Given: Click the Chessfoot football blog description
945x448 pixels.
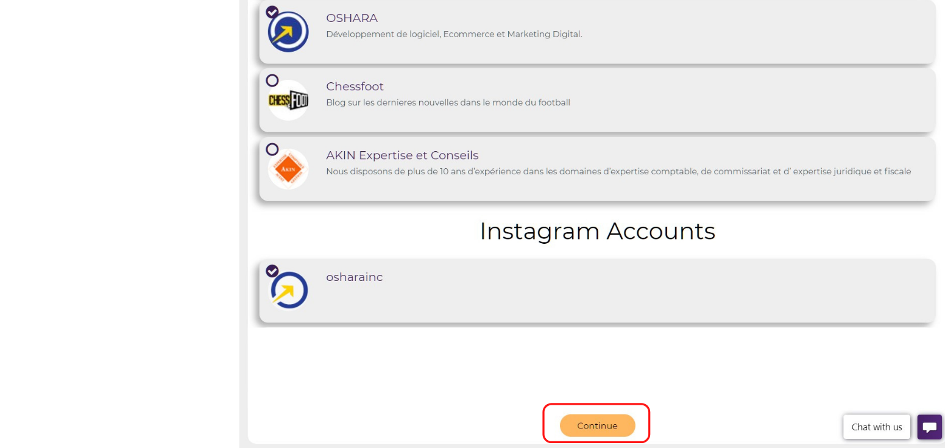Looking at the screenshot, I should point(448,102).
